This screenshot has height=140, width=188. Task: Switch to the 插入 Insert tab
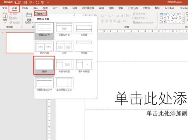click(36, 8)
